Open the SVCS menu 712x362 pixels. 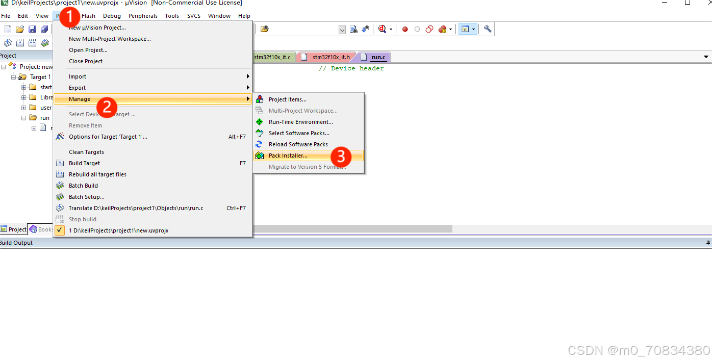(194, 16)
